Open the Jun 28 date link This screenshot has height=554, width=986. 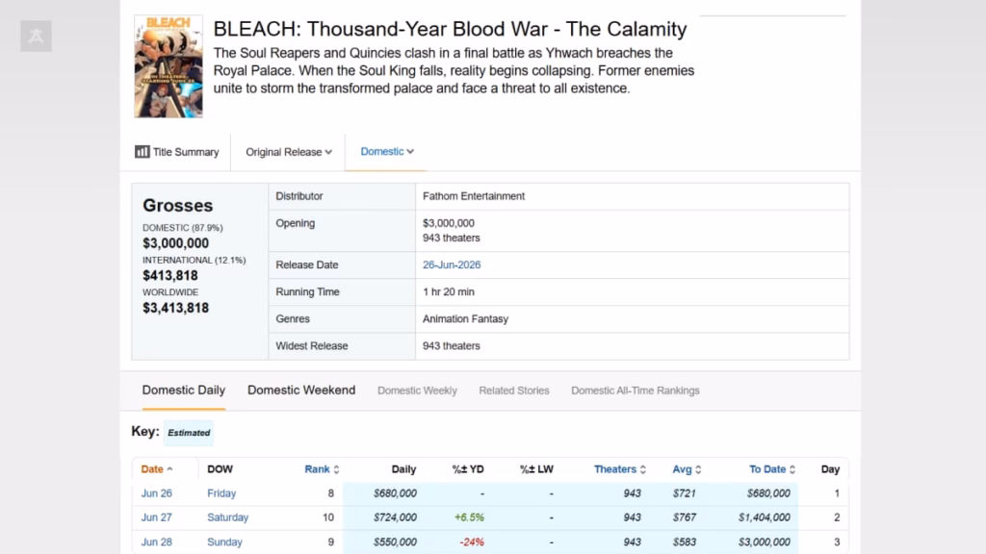(157, 542)
